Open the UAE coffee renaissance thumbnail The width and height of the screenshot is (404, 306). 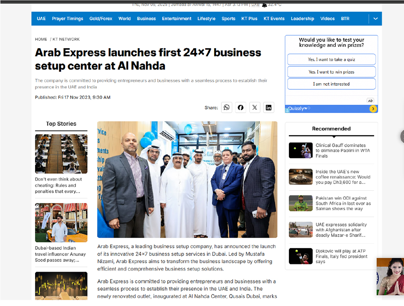click(301, 177)
